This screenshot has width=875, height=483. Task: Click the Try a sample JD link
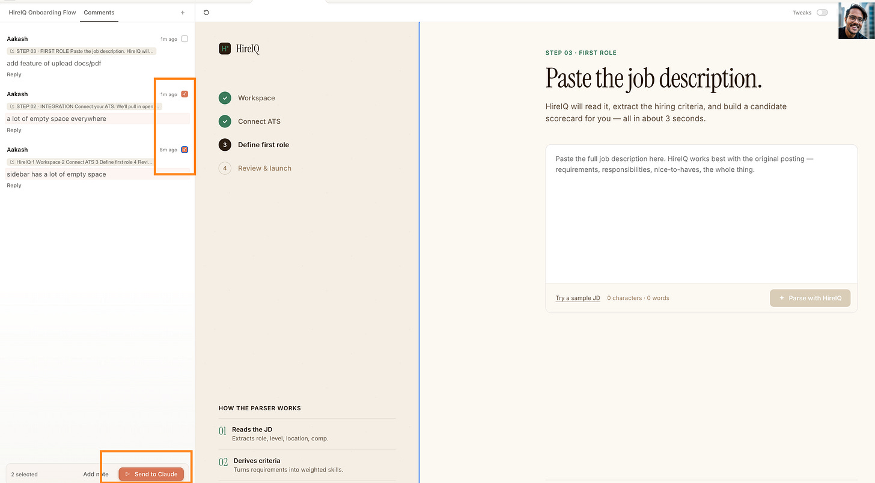pos(578,298)
